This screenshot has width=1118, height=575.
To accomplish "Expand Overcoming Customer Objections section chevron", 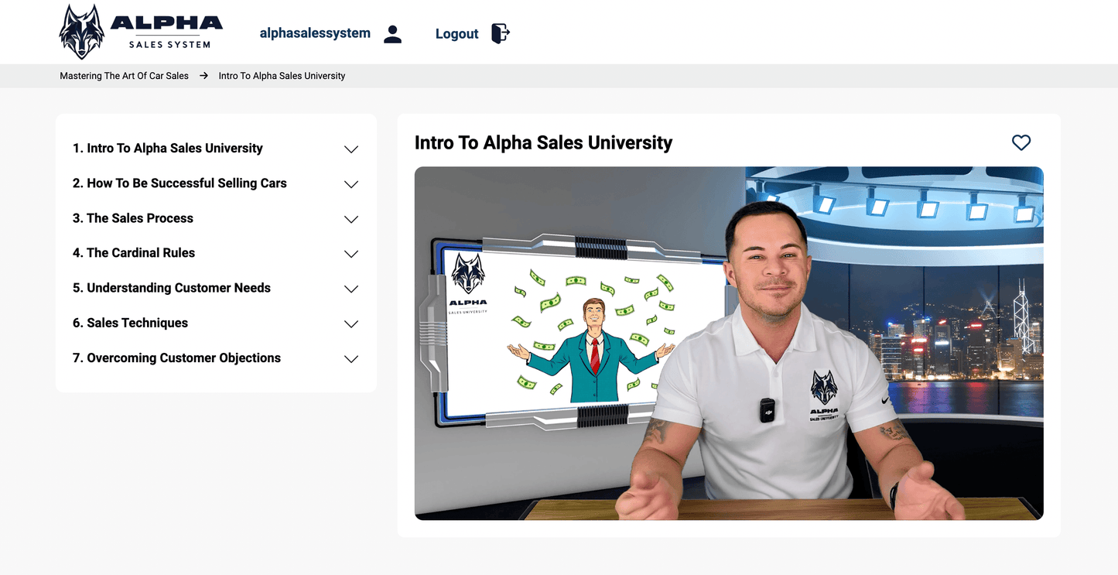I will pos(351,359).
